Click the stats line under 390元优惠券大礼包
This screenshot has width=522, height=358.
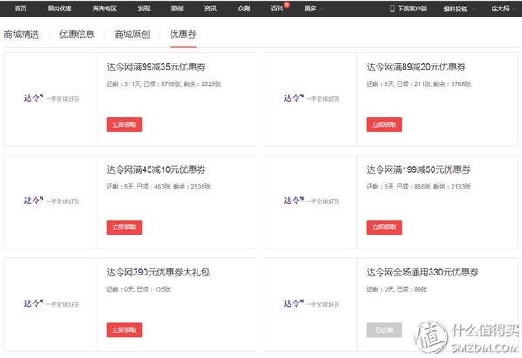tap(138, 289)
